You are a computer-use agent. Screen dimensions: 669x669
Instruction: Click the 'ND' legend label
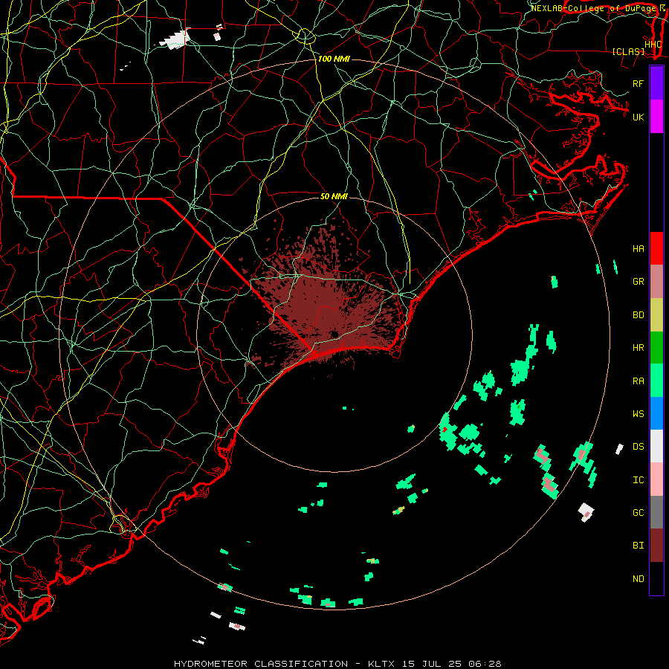pos(638,579)
